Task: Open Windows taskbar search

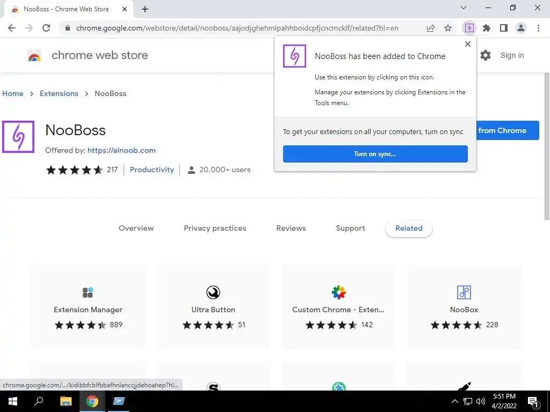Action: [39, 401]
